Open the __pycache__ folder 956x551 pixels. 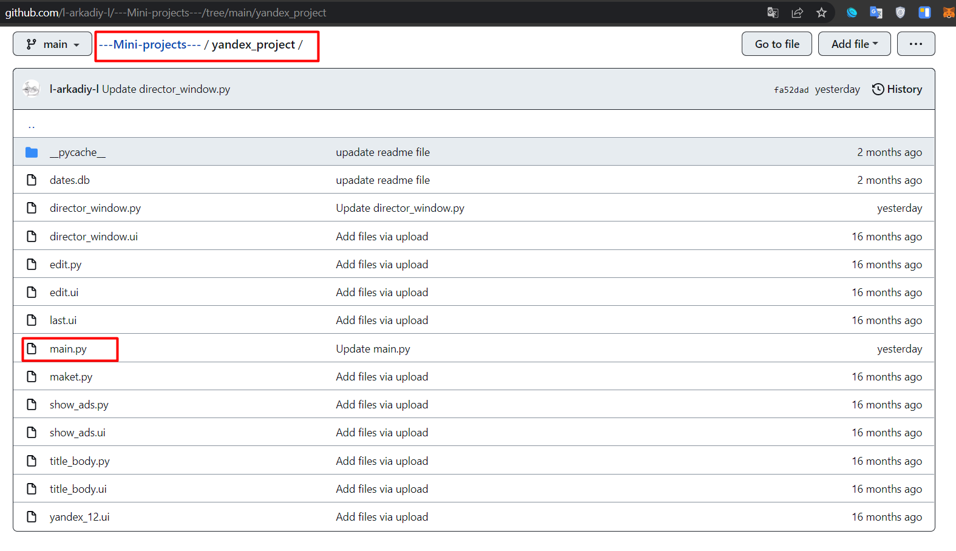tap(78, 152)
